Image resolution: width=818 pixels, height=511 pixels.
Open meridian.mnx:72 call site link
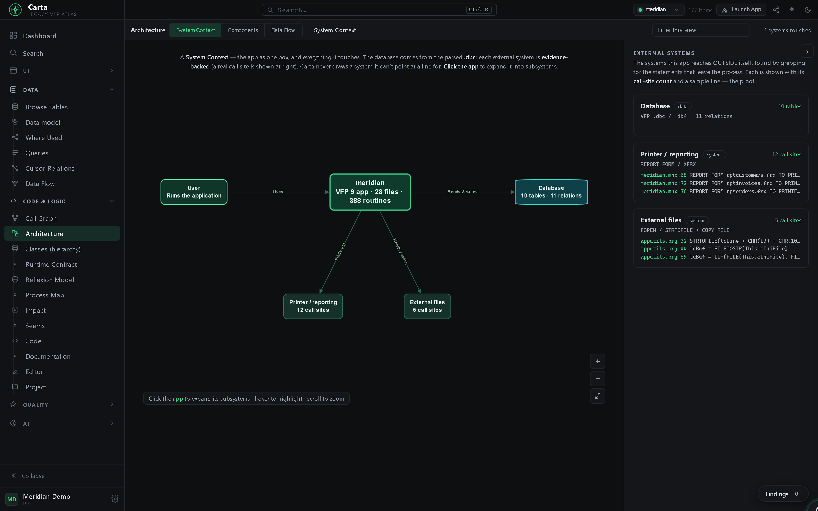(663, 183)
